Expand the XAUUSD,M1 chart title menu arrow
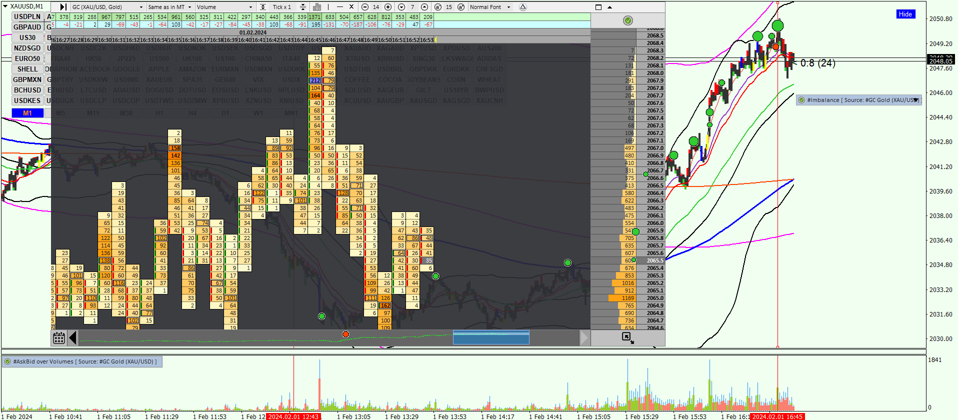 (x=5, y=6)
